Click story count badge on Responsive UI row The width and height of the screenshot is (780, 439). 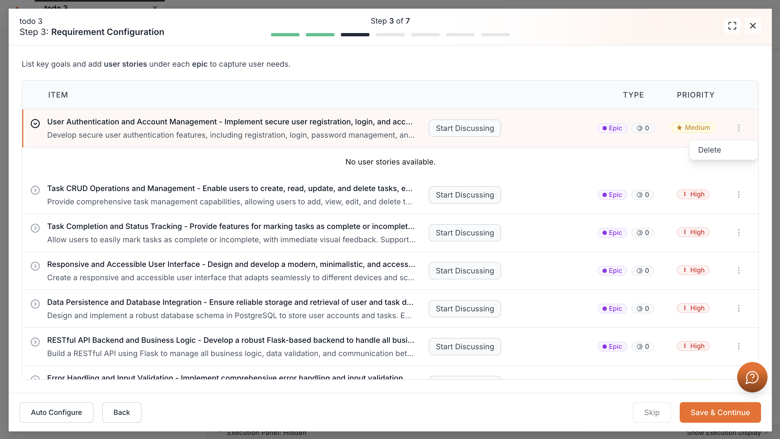pos(643,271)
